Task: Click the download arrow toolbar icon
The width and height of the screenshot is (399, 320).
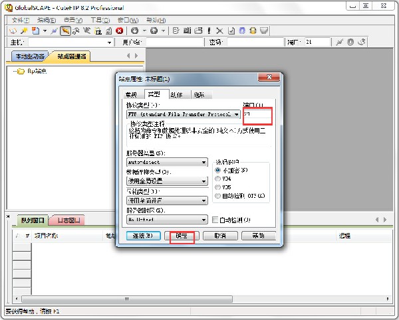Action: click(135, 31)
